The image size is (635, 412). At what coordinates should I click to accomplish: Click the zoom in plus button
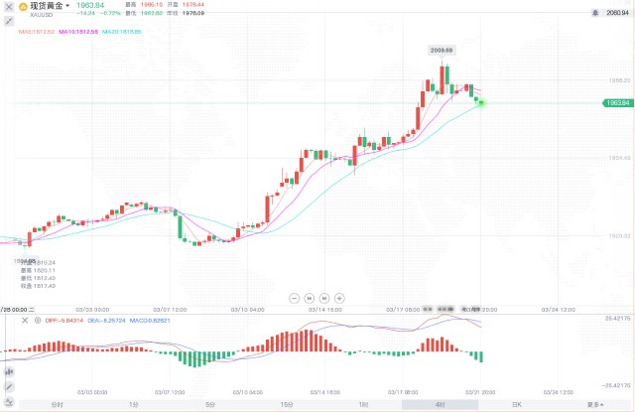(340, 297)
